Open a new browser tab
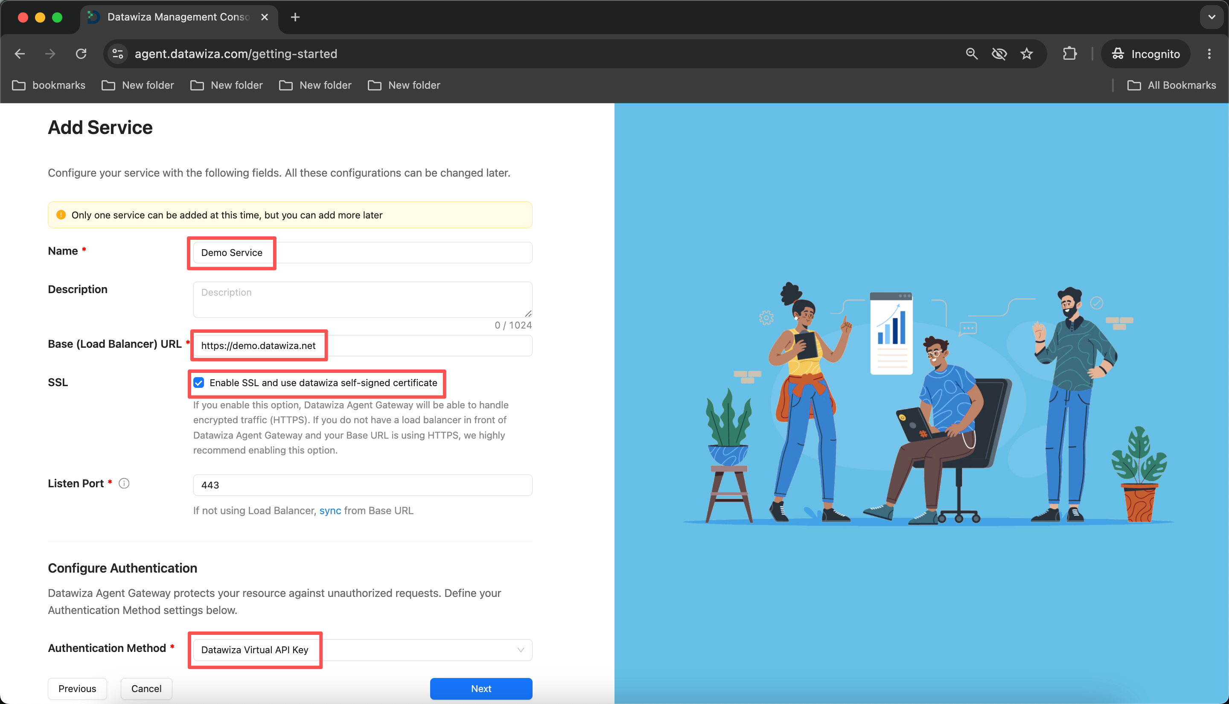This screenshot has width=1229, height=704. 295,17
